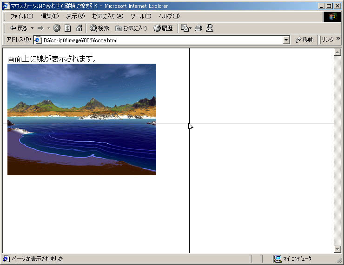Open the Edit (編集) menu
Viewport: 344px width, 265px height.
click(50, 16)
